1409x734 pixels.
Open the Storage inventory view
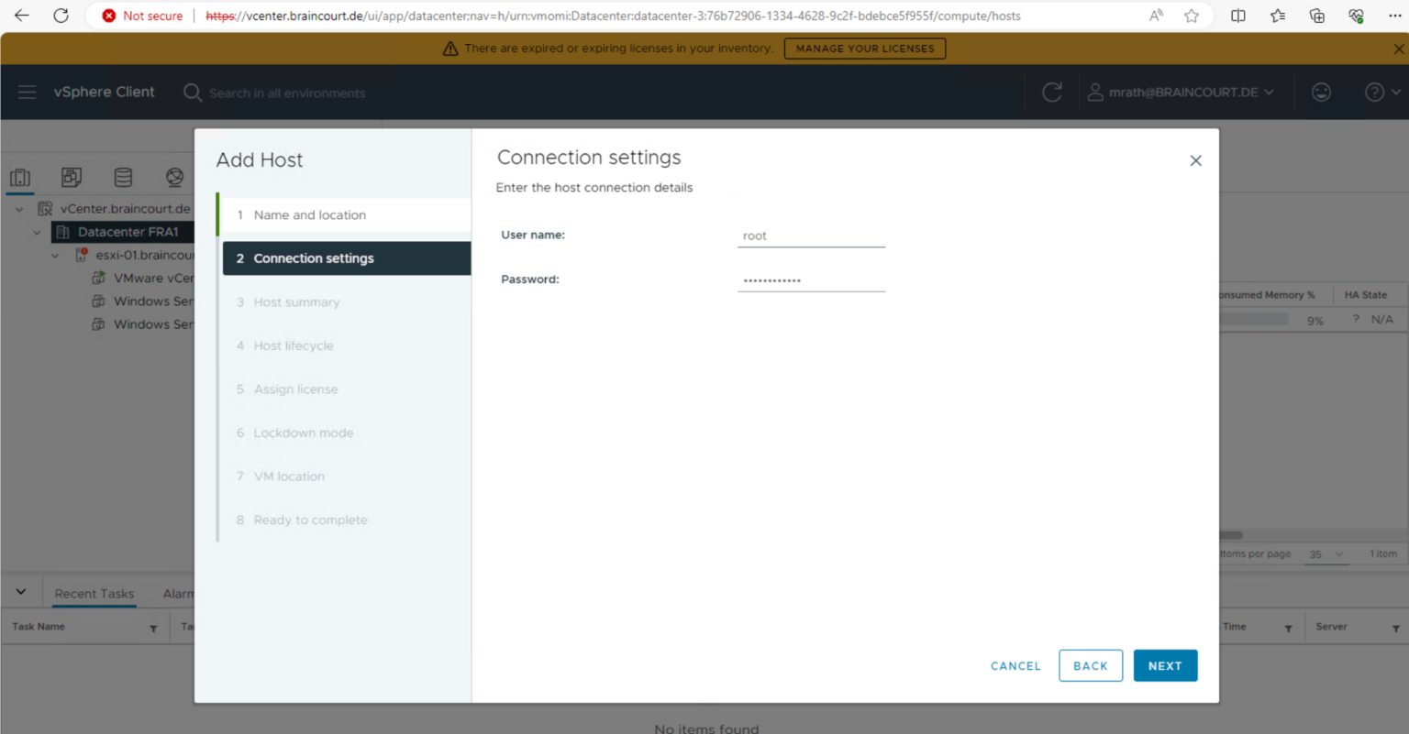(x=123, y=177)
